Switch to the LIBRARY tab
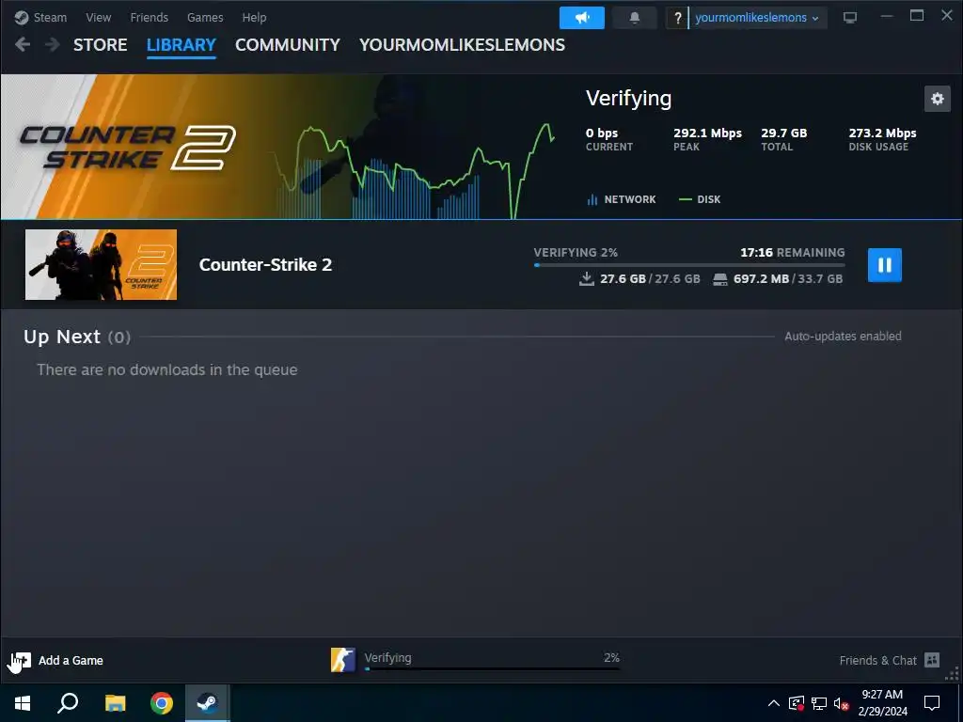 (x=182, y=45)
